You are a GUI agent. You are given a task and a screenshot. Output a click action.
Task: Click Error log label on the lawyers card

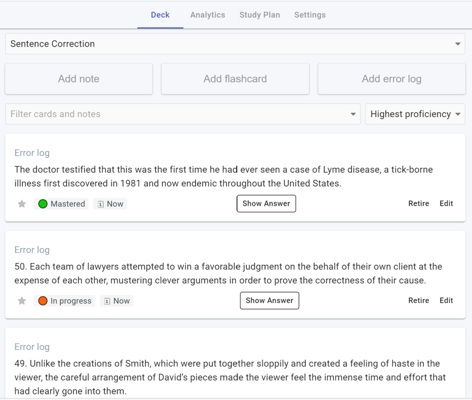(x=32, y=250)
